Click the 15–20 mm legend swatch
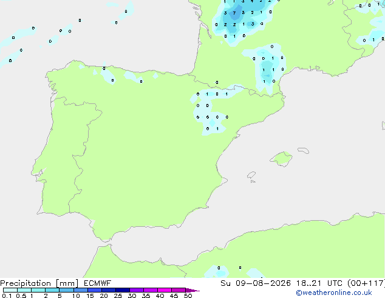This screenshot has height=298, width=385. click(x=94, y=290)
